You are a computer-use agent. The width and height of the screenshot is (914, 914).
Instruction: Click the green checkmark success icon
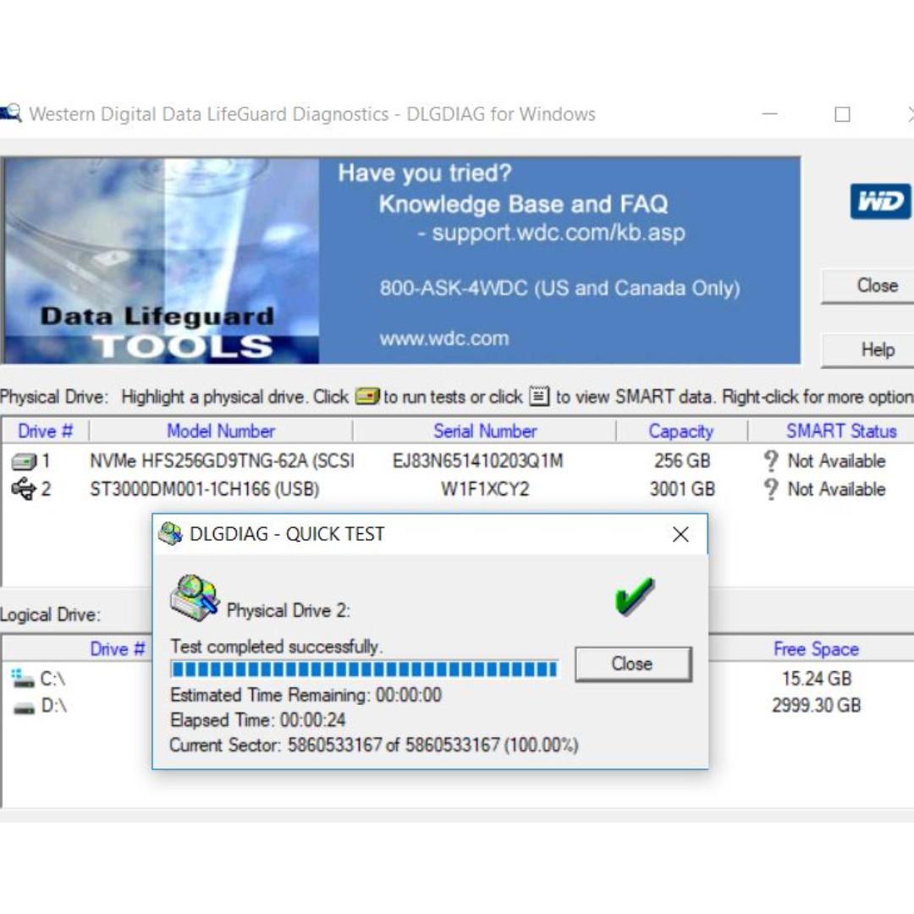634,597
